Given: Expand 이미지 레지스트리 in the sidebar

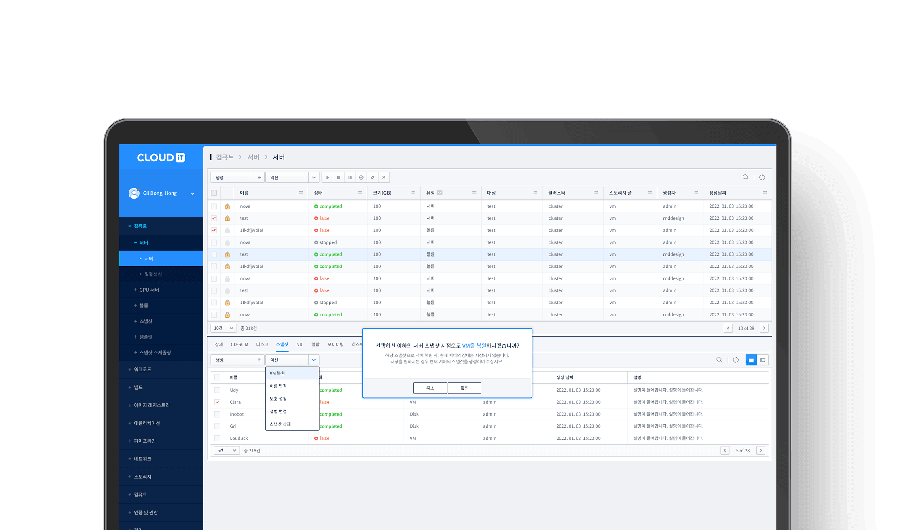Looking at the screenshot, I should pyautogui.click(x=149, y=405).
